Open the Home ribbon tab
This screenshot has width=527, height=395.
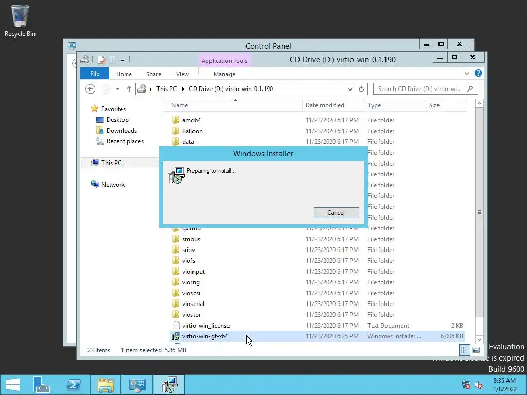click(124, 74)
